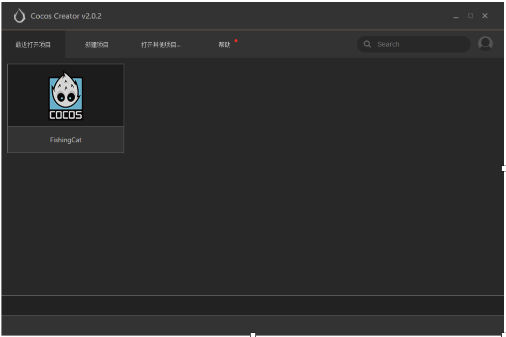The image size is (506, 337).
Task: Minimize the Cocos Creator window
Action: tap(456, 16)
